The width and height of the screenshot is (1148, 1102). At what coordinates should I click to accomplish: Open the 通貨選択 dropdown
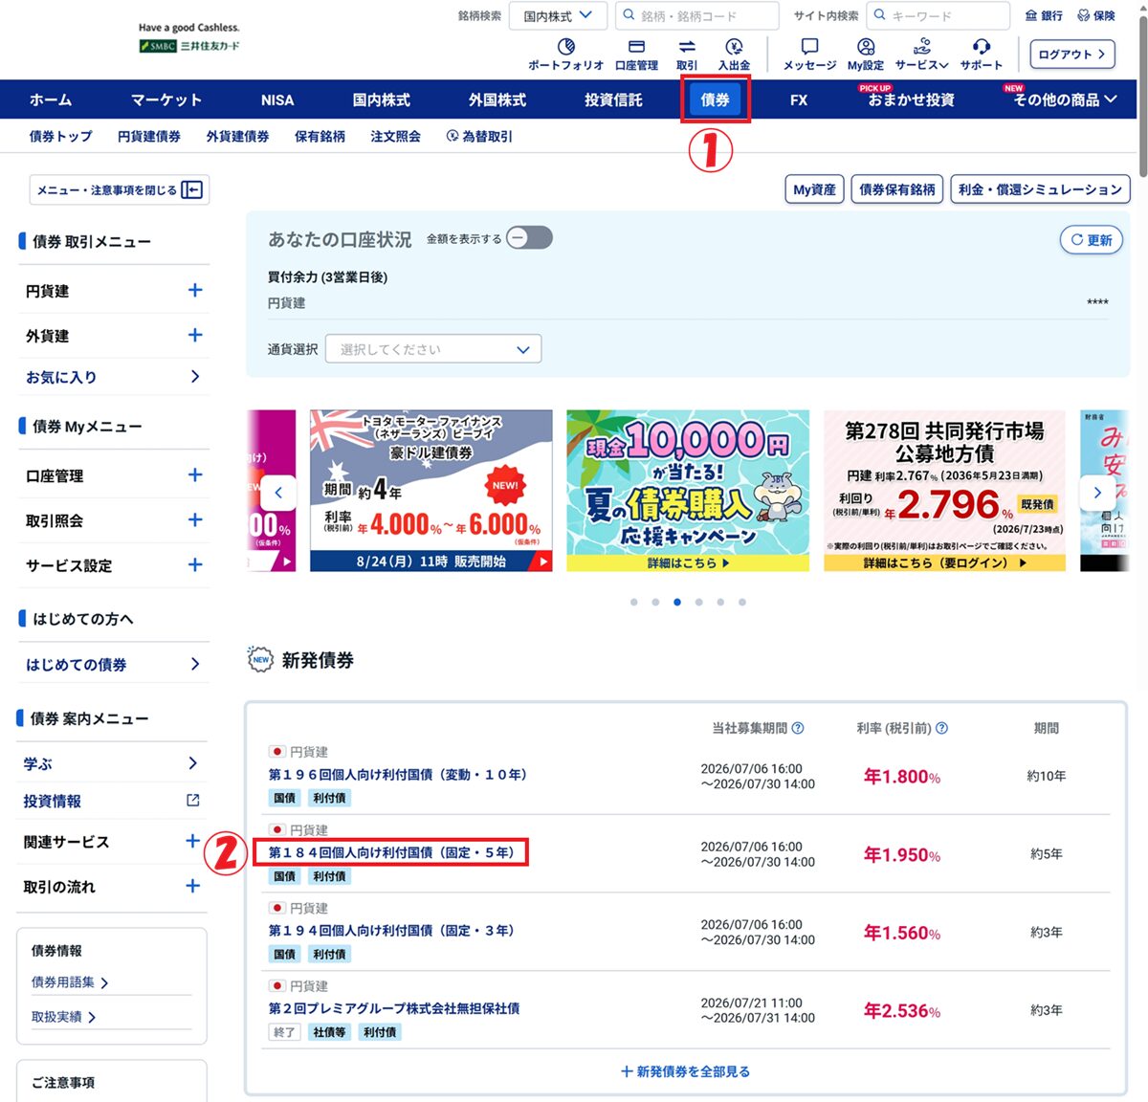[x=433, y=349]
